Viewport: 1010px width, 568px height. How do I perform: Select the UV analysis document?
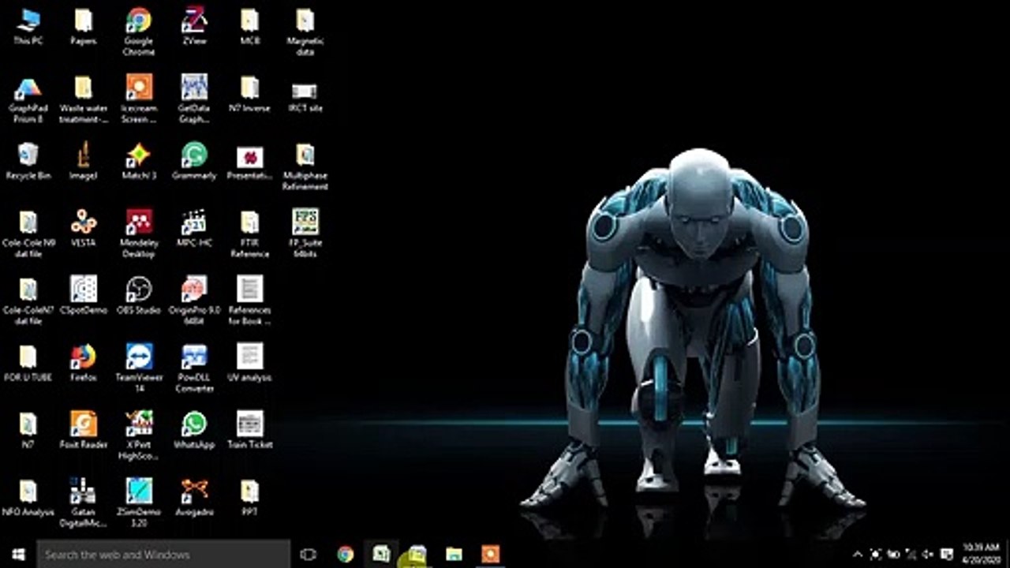[x=250, y=363]
